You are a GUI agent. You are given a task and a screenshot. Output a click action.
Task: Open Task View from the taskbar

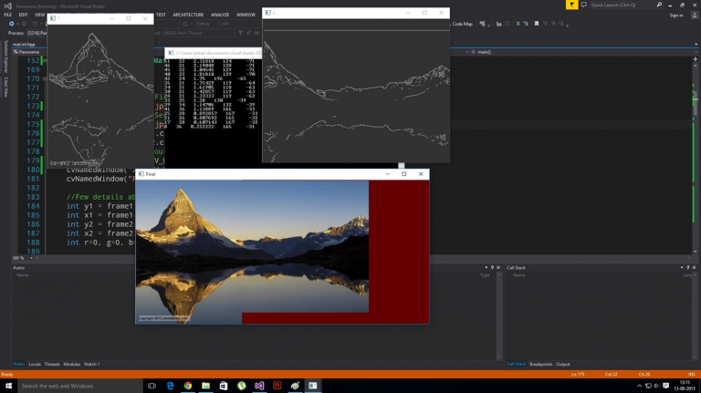click(152, 386)
